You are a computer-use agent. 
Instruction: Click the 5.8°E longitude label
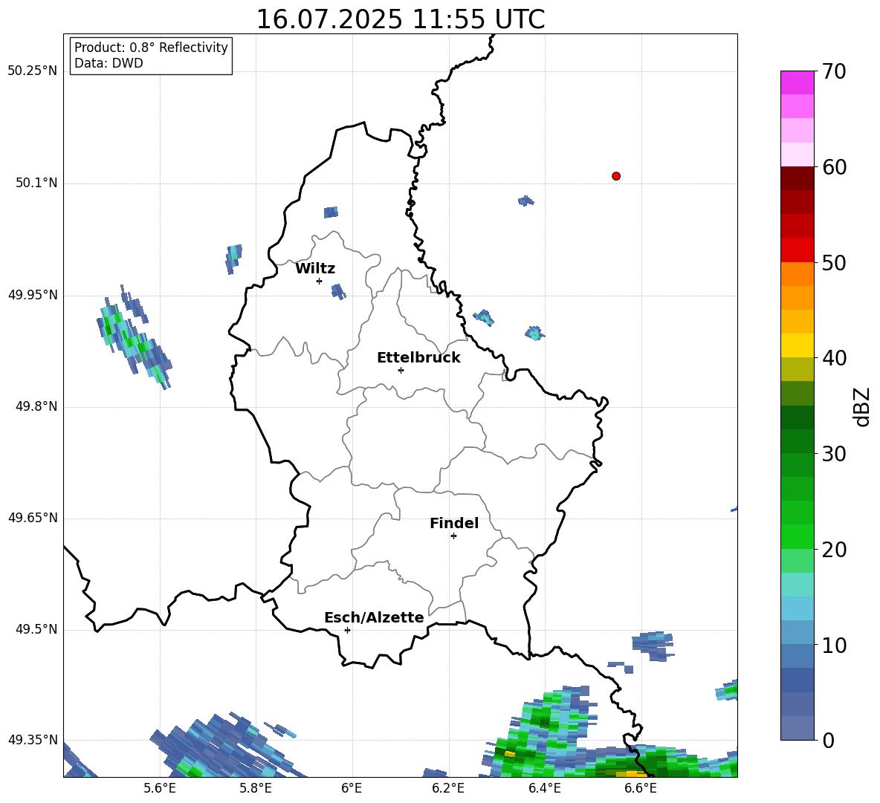point(256,788)
